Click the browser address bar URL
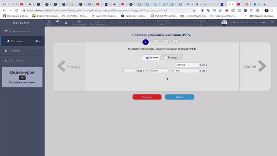The height and width of the screenshot is (156, 277). 97,10
